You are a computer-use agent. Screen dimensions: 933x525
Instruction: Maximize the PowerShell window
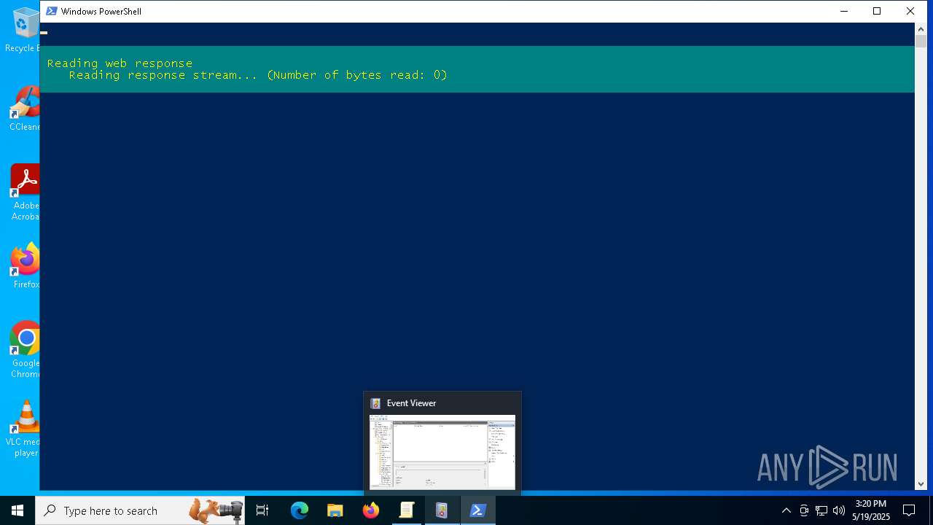point(877,11)
